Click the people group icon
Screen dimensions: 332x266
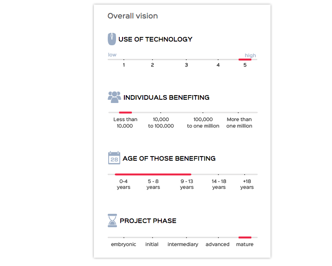click(114, 97)
